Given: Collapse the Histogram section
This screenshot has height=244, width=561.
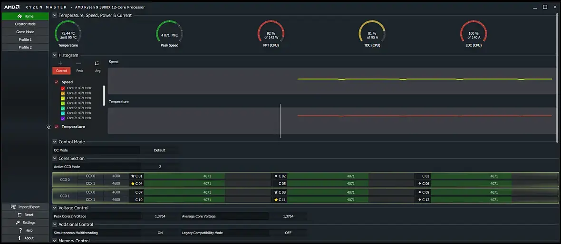Looking at the screenshot, I should 55,55.
